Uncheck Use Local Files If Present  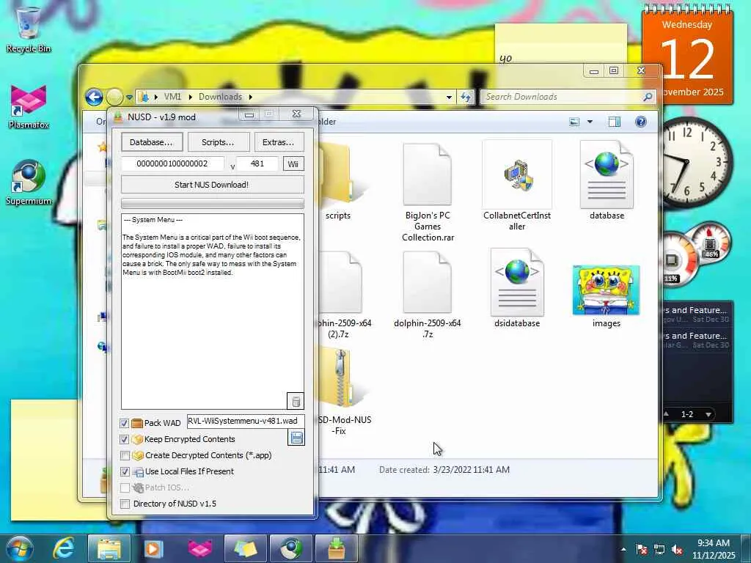tap(125, 471)
